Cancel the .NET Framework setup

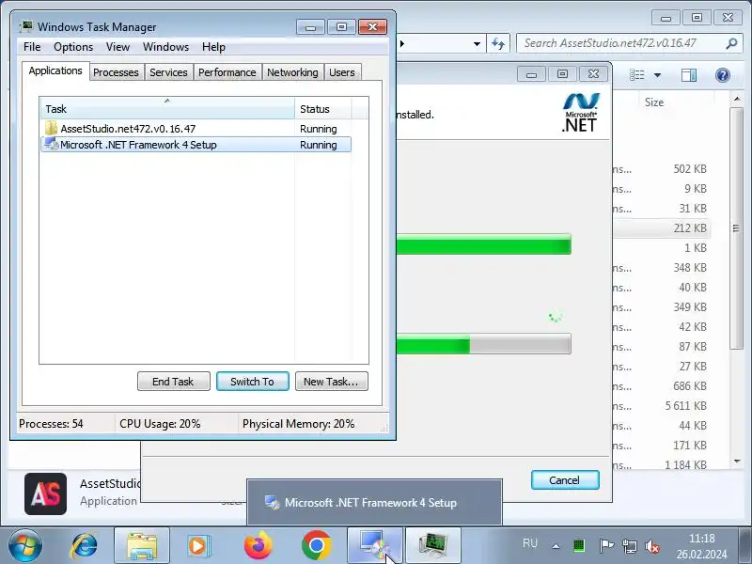565,480
